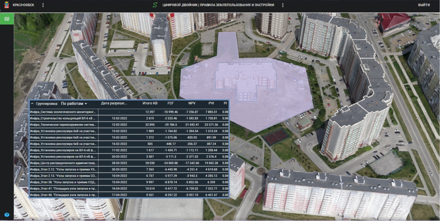Viewport: 440px width, 221px height.
Task: Click the Итого КВ value 10 614
Action: coord(150,189)
